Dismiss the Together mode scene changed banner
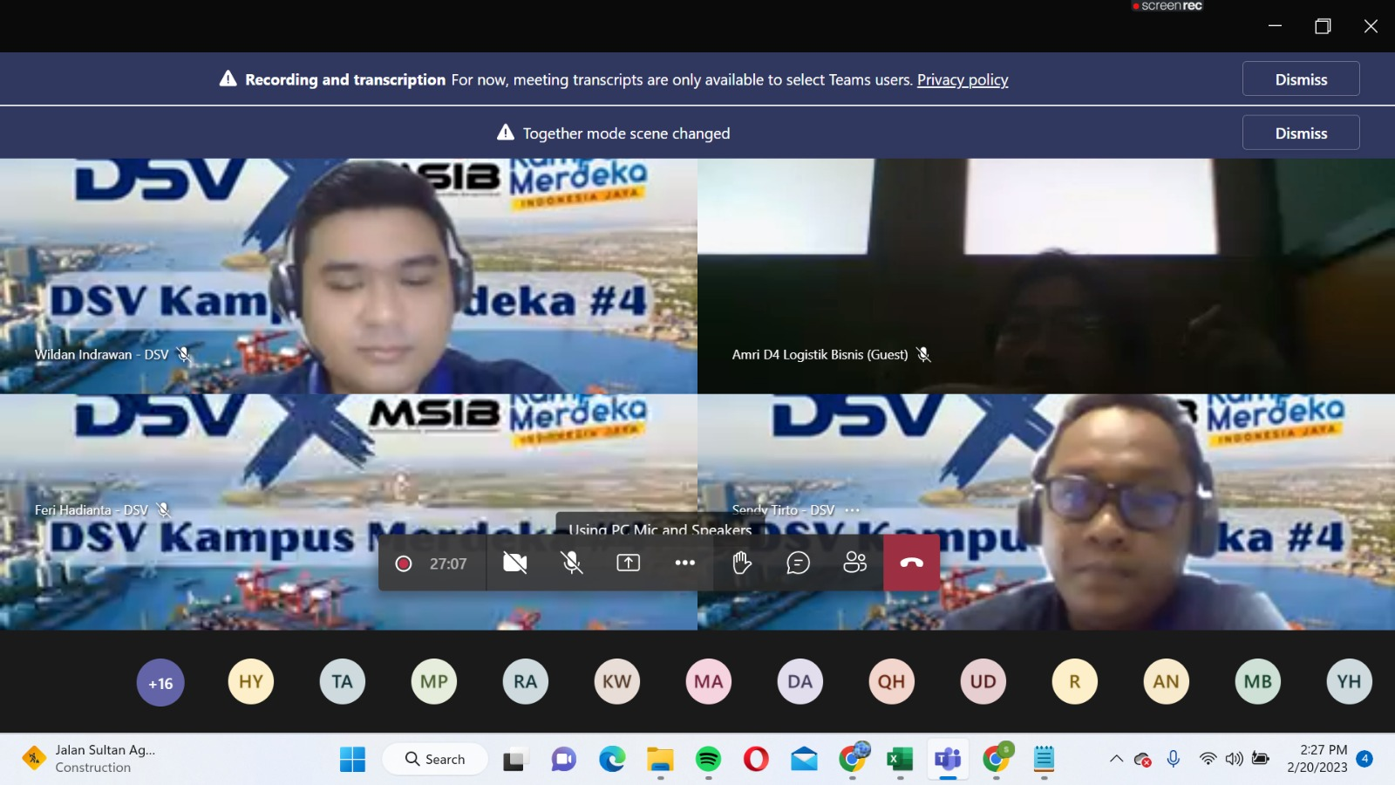This screenshot has width=1395, height=785. [1301, 133]
